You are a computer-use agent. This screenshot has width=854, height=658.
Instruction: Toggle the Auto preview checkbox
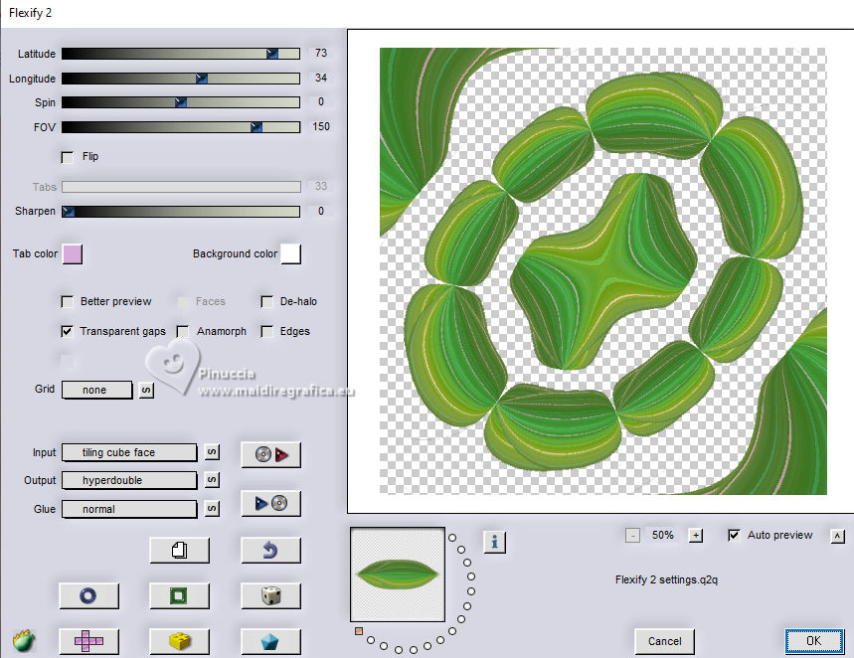pyautogui.click(x=734, y=535)
